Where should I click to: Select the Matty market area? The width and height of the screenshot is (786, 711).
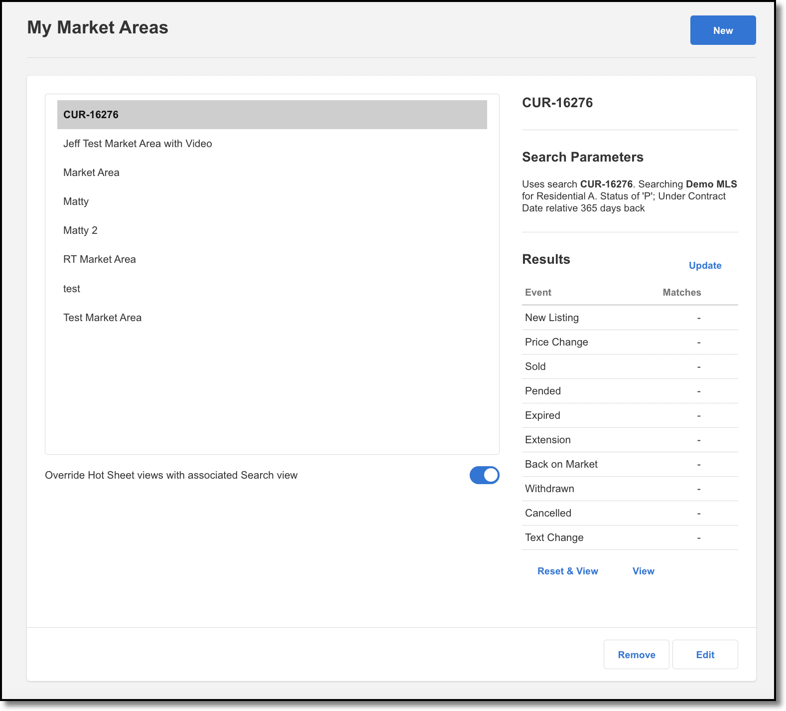[x=272, y=201]
